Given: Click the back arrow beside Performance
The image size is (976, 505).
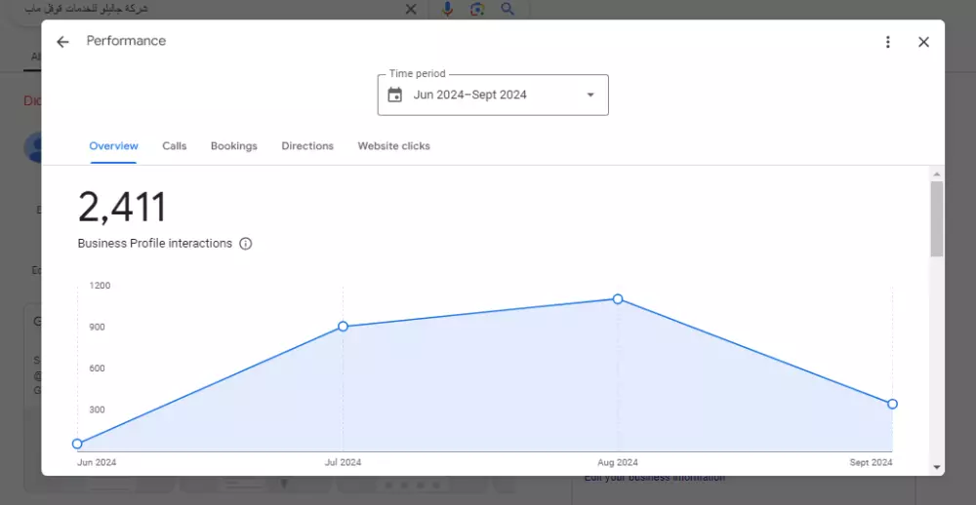Looking at the screenshot, I should 62,42.
